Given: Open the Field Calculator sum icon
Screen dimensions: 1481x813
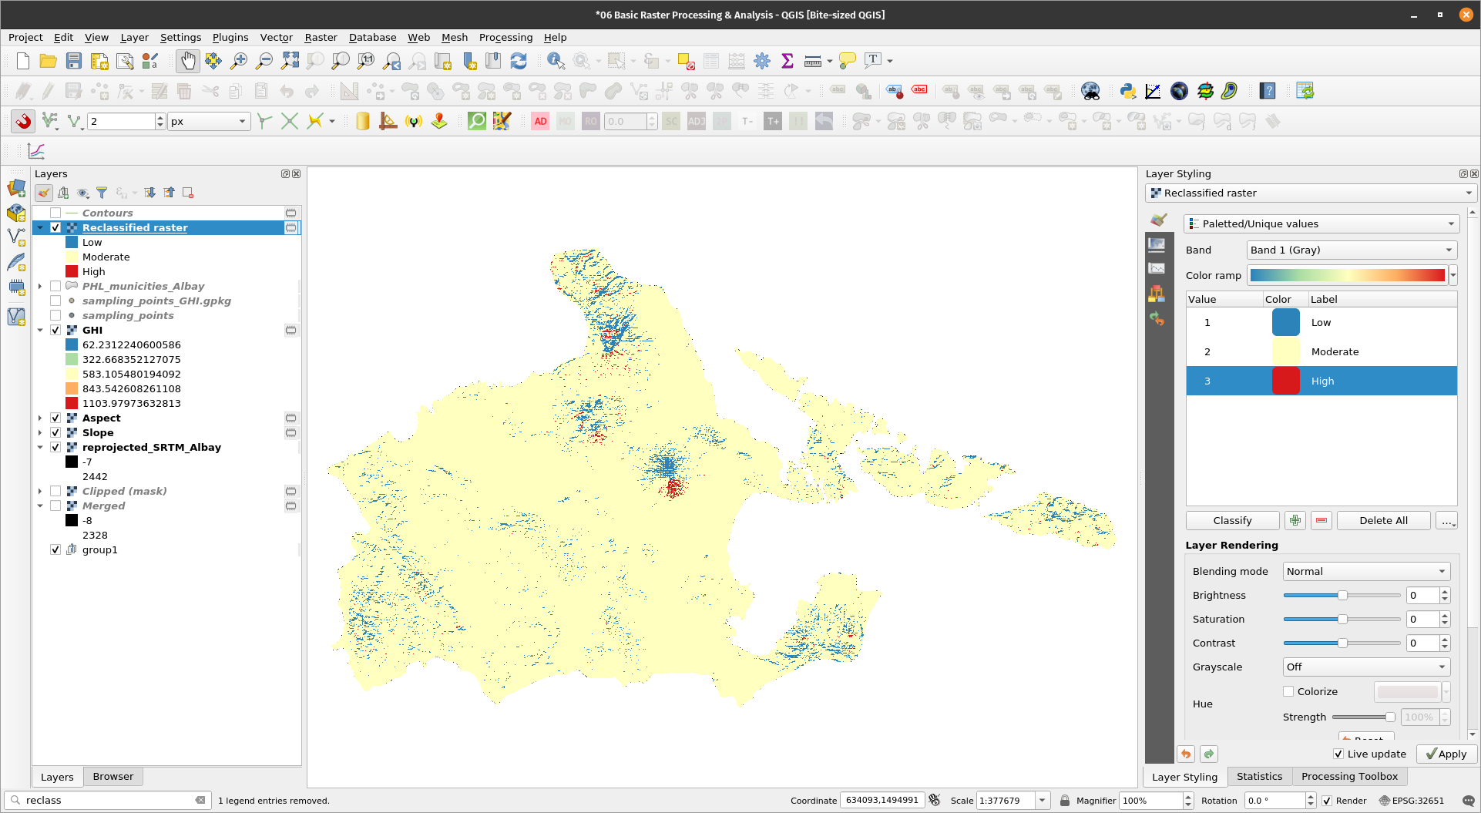Looking at the screenshot, I should 787,61.
